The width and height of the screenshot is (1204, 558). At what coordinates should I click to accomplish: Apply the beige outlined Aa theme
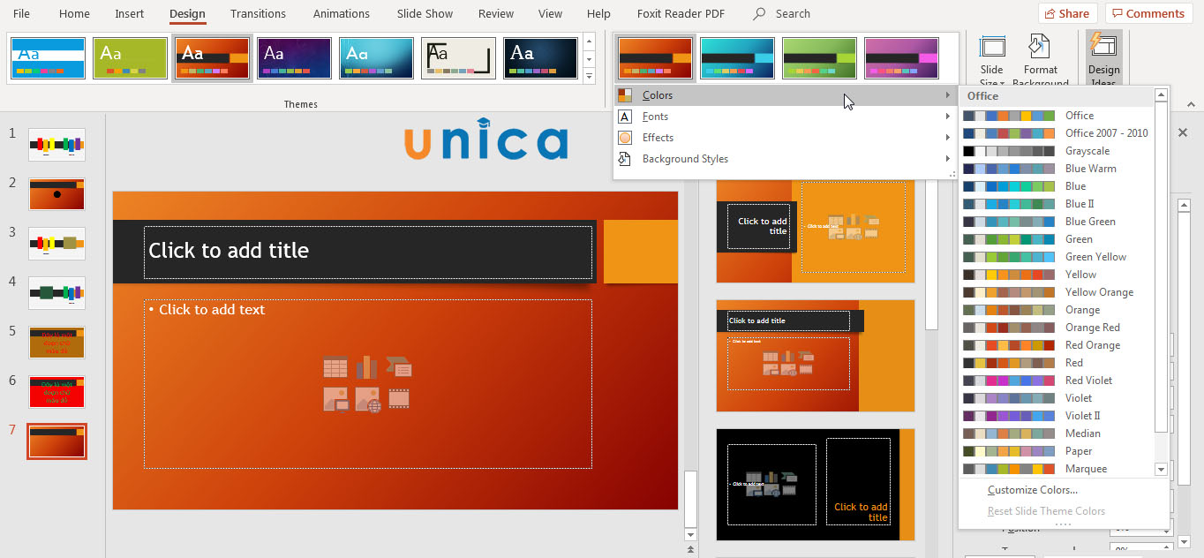pos(459,58)
